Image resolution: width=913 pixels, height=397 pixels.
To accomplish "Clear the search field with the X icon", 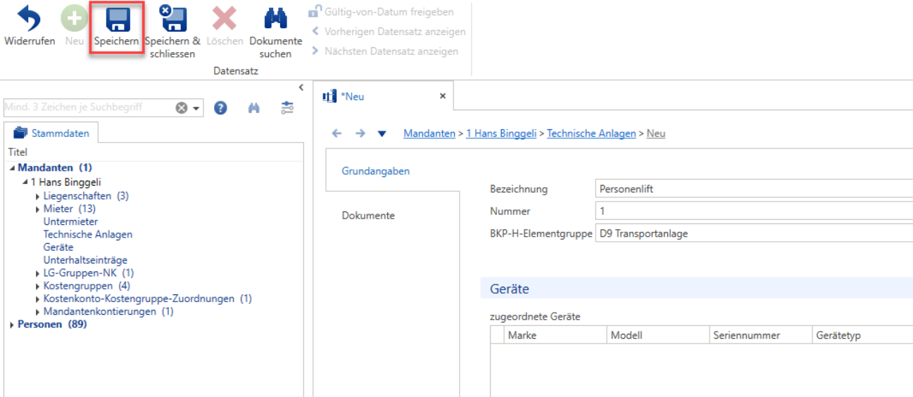I will coord(182,108).
